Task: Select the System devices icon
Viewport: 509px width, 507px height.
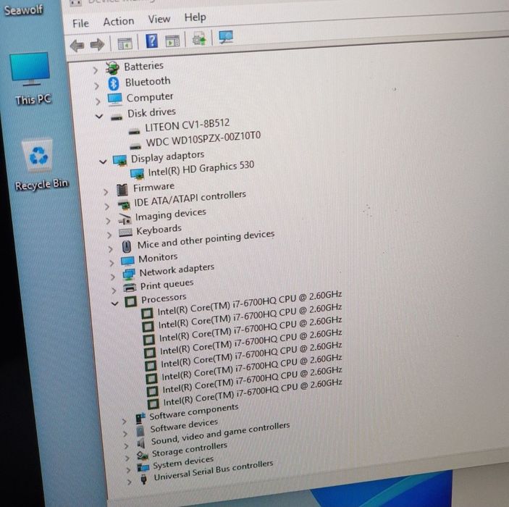Action: click(x=143, y=468)
